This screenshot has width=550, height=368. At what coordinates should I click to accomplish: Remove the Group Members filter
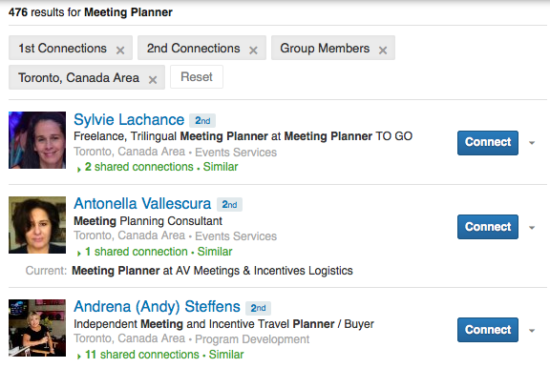383,51
